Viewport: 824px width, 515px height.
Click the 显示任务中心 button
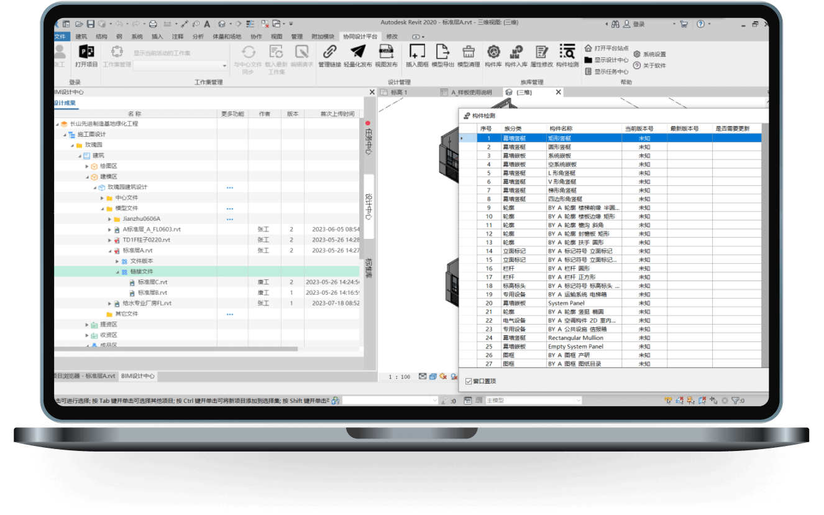click(x=607, y=72)
